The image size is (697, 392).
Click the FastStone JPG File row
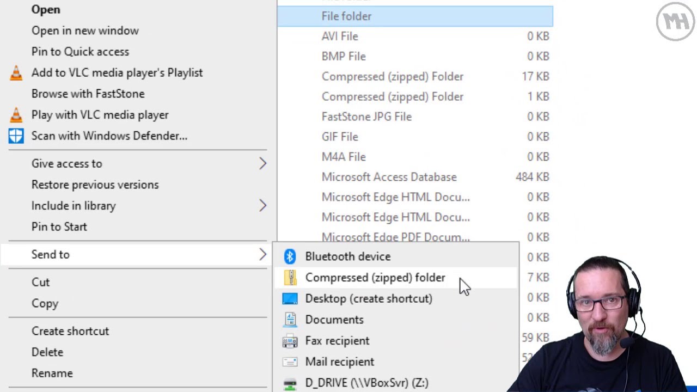click(x=415, y=117)
